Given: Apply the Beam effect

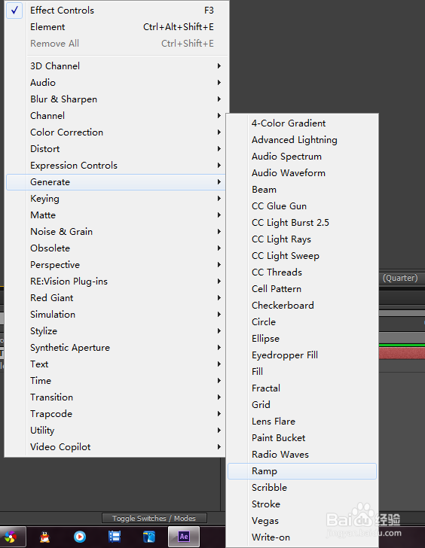Looking at the screenshot, I should (x=302, y=190).
